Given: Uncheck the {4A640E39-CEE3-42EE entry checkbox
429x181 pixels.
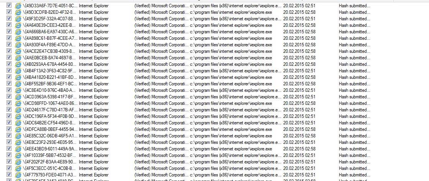Looking at the screenshot, I should coord(9,25).
